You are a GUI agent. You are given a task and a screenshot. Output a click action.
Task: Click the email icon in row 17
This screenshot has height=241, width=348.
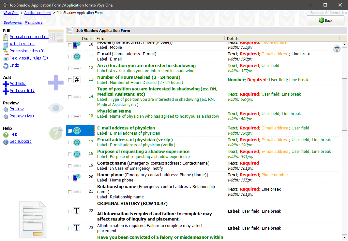click(x=77, y=142)
